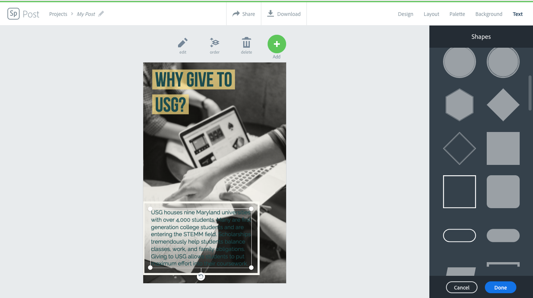Choose the hexagon shape
The height and width of the screenshot is (298, 533).
459,105
